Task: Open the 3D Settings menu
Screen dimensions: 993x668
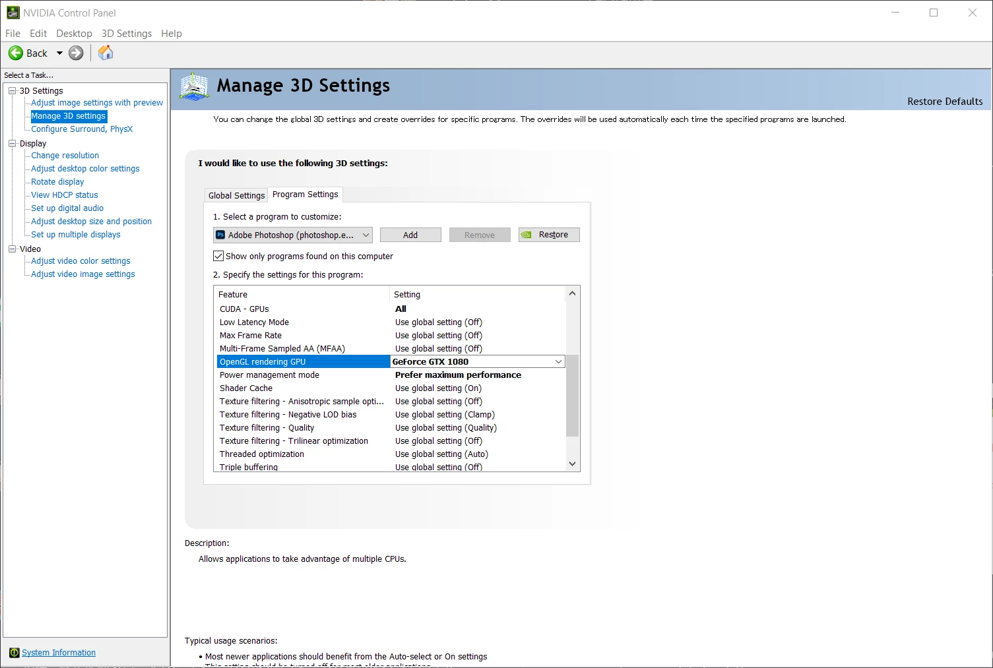Action: [x=127, y=33]
